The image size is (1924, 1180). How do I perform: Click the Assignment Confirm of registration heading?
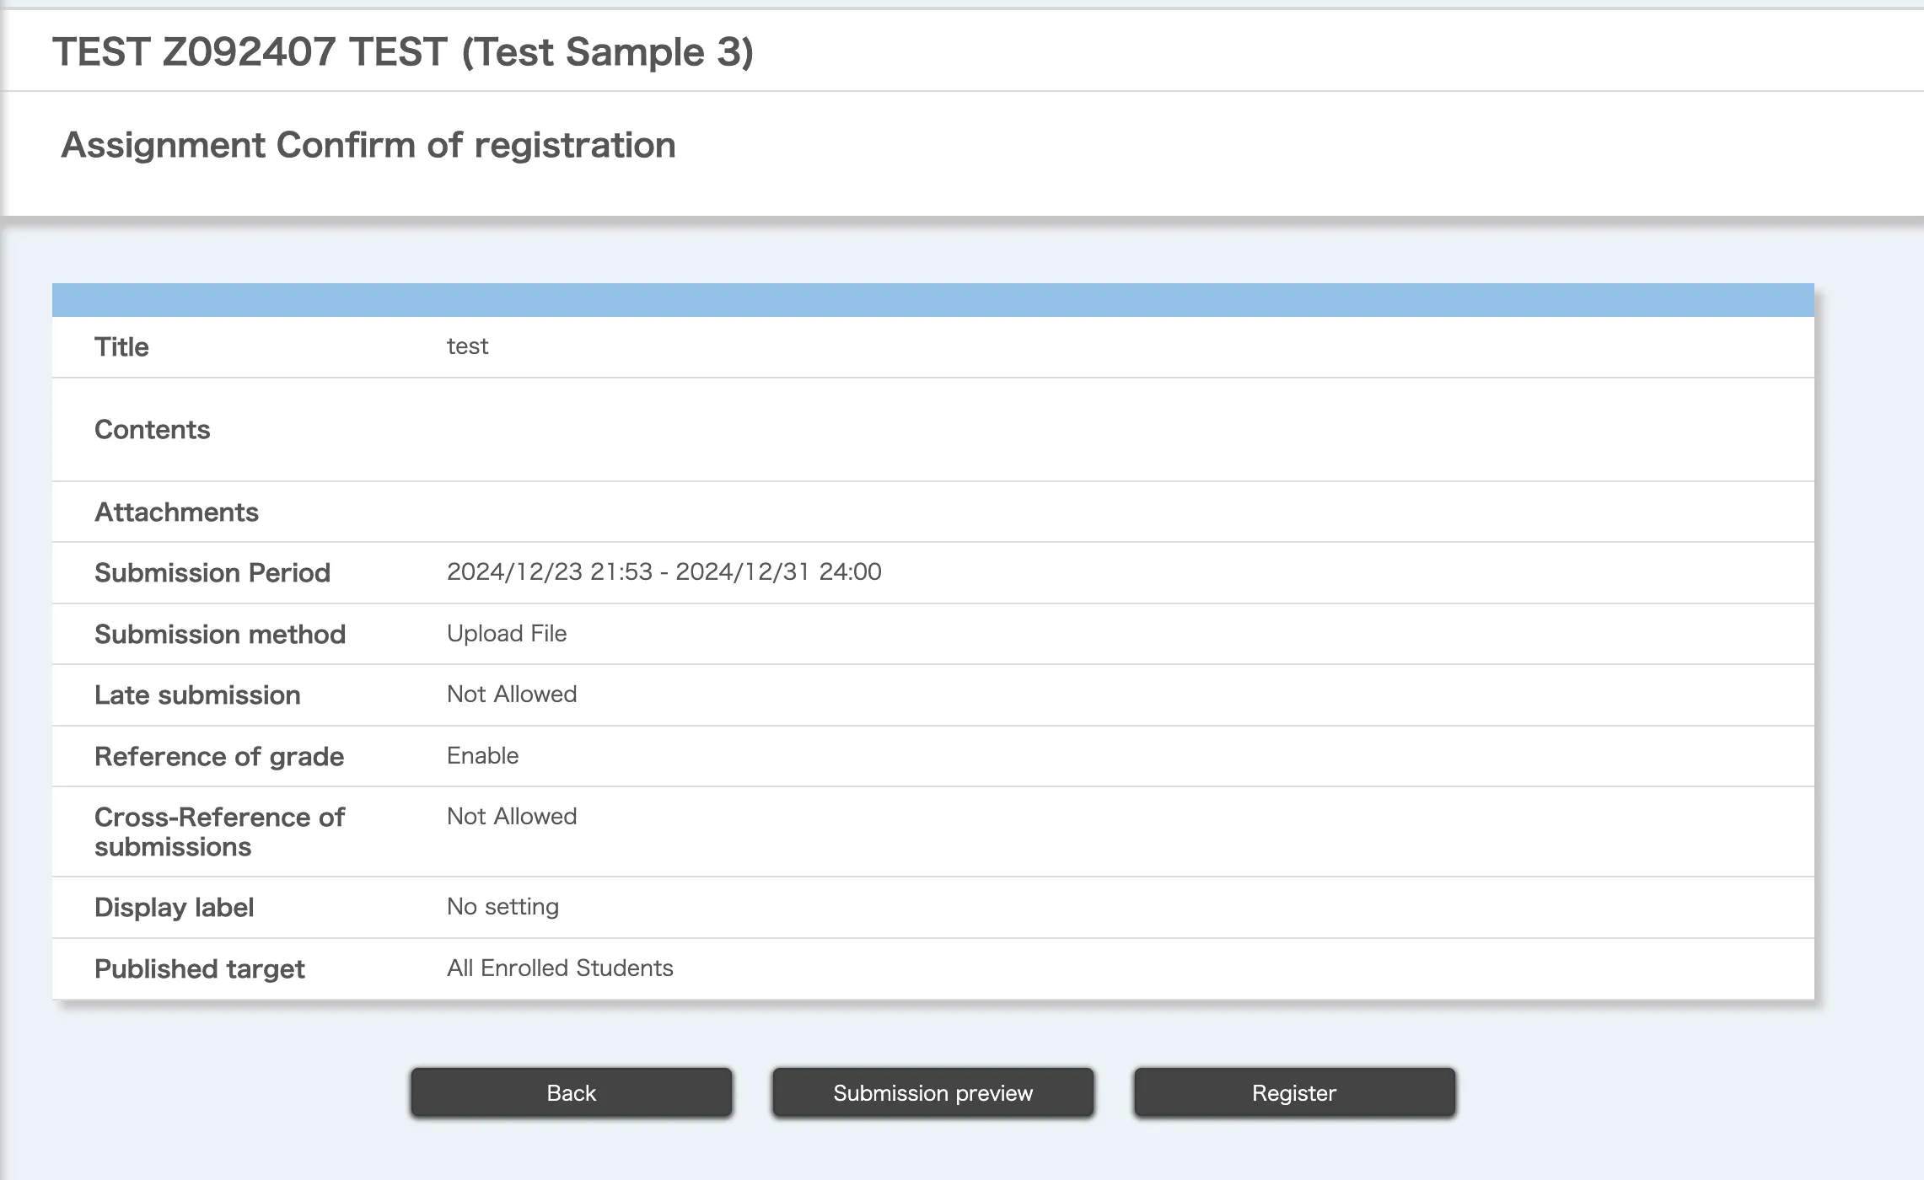pyautogui.click(x=368, y=145)
